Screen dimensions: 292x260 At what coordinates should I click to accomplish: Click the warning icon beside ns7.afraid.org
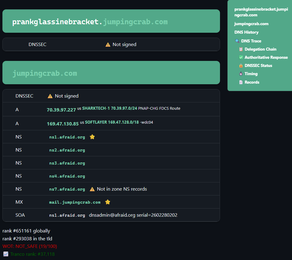pos(92,189)
